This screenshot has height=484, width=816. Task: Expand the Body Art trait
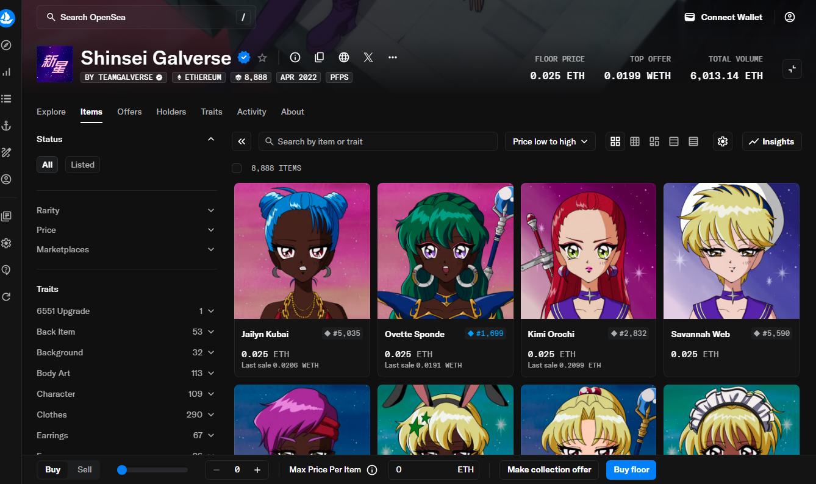click(126, 373)
